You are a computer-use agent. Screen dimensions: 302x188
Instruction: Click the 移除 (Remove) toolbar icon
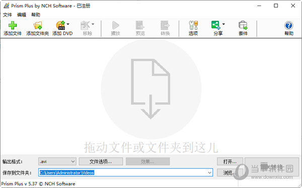click(x=85, y=25)
